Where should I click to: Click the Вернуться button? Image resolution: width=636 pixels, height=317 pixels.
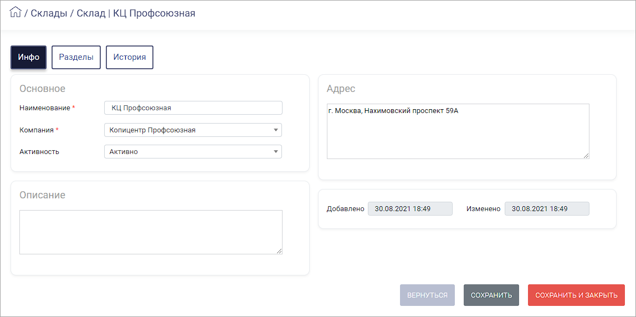point(427,295)
